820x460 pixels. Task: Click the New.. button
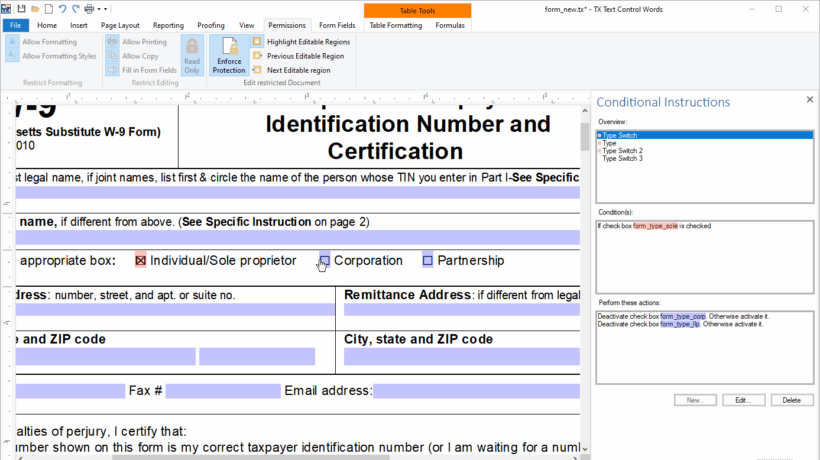click(695, 400)
